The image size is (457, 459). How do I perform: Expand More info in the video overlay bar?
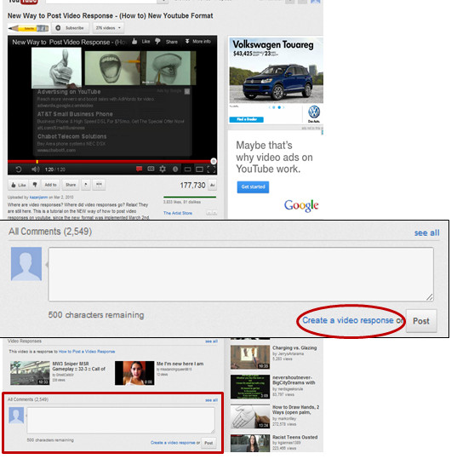pos(198,42)
